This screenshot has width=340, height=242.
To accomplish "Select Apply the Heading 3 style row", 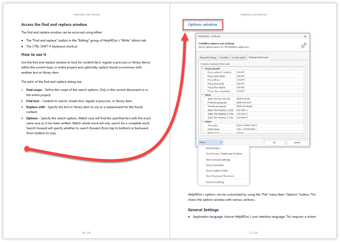I will point(254,118).
